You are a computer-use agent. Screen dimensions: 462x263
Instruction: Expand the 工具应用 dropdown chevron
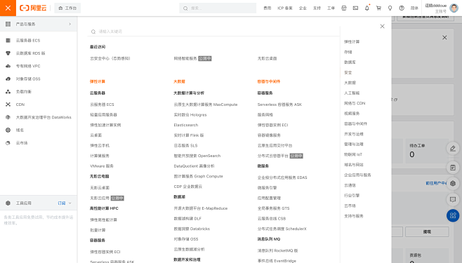coord(70,203)
